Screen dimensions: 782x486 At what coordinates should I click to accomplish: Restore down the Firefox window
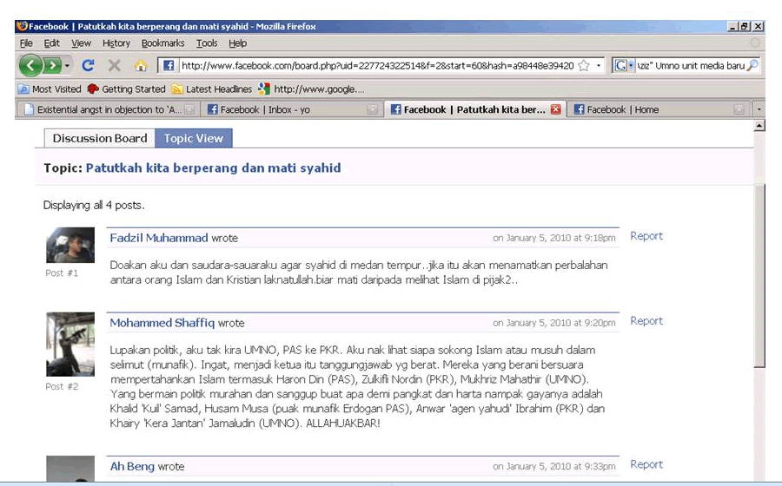745,26
